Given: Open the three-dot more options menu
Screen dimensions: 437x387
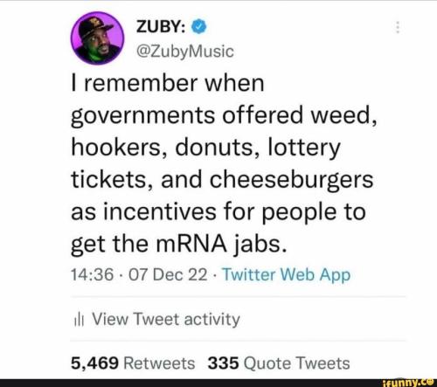Looking at the screenshot, I should tap(398, 27).
